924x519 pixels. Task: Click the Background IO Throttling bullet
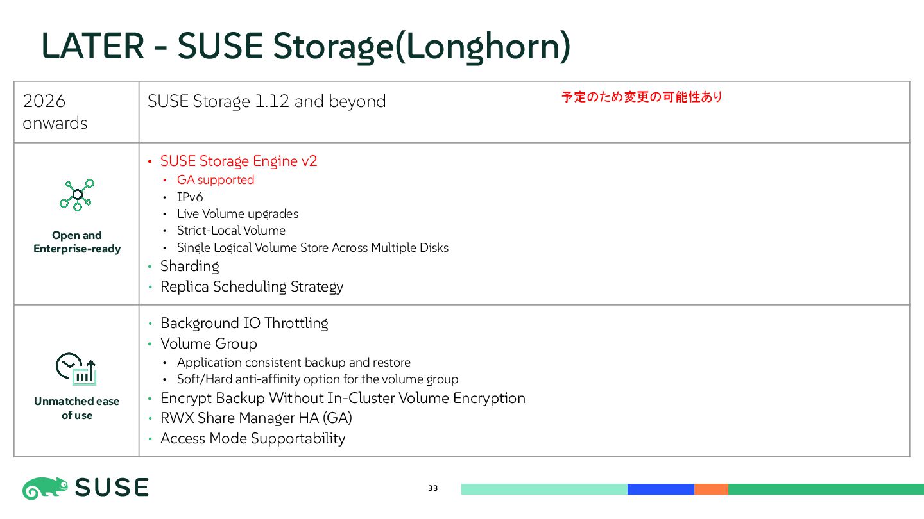tap(244, 323)
